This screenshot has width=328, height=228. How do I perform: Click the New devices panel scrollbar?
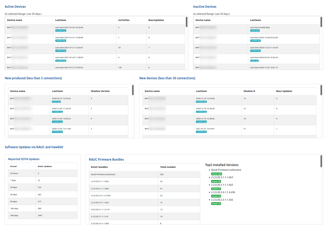[321, 90]
